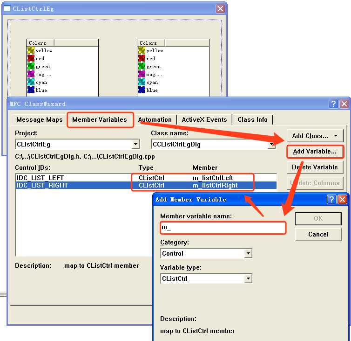The width and height of the screenshot is (351, 341).
Task: Expand the Variable type dropdown arrow
Action: pyautogui.click(x=248, y=278)
